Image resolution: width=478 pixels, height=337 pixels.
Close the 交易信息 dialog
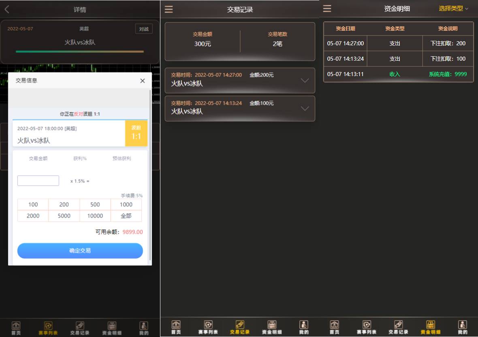click(x=142, y=81)
